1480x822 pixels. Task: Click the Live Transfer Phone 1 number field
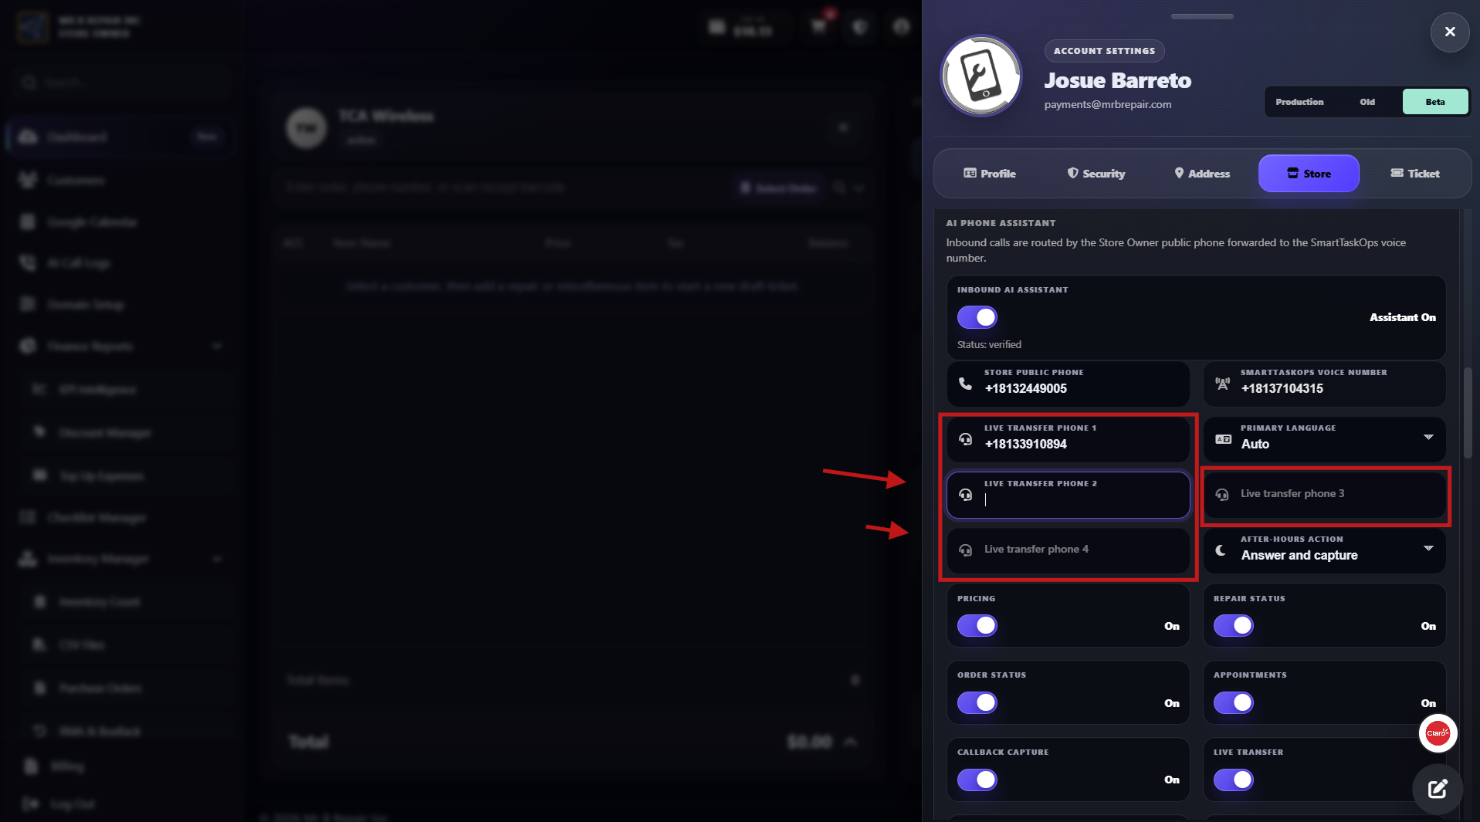(x=1068, y=439)
